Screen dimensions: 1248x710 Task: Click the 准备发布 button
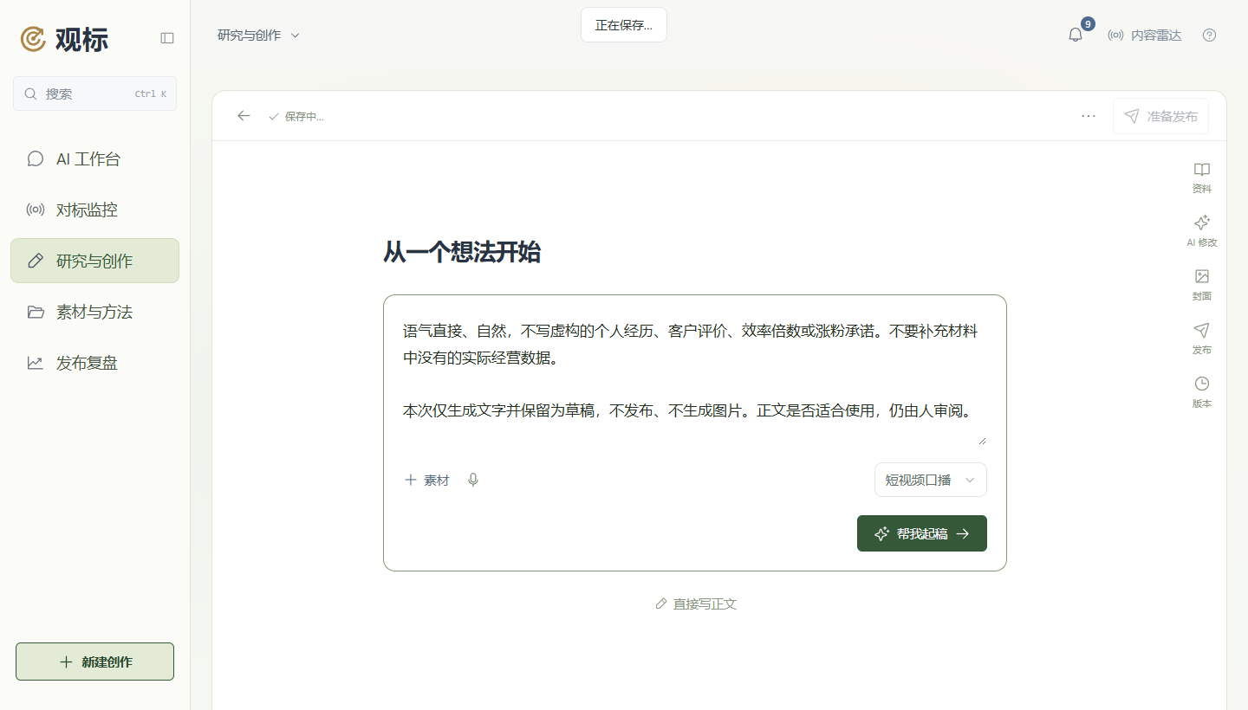tap(1161, 116)
